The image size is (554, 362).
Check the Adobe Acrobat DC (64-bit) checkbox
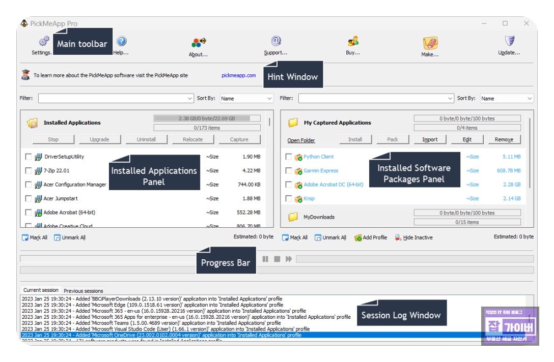click(x=289, y=185)
